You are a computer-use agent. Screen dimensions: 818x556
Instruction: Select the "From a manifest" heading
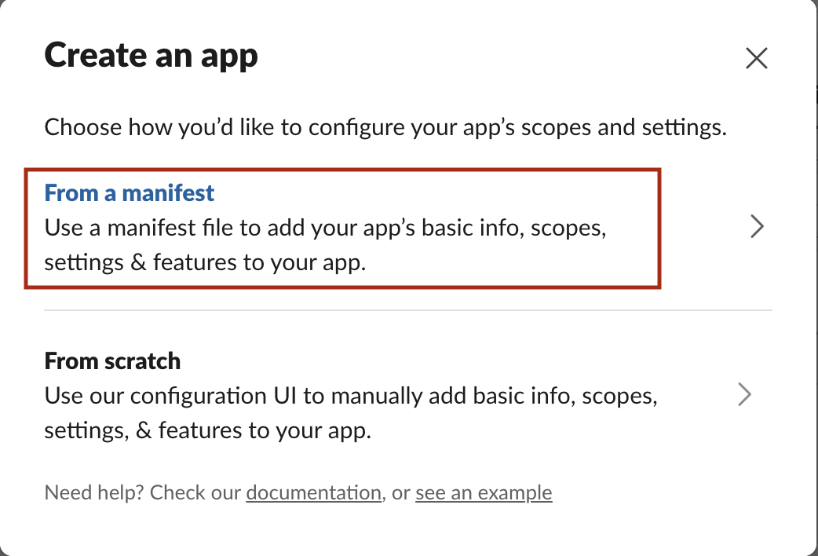coord(130,192)
